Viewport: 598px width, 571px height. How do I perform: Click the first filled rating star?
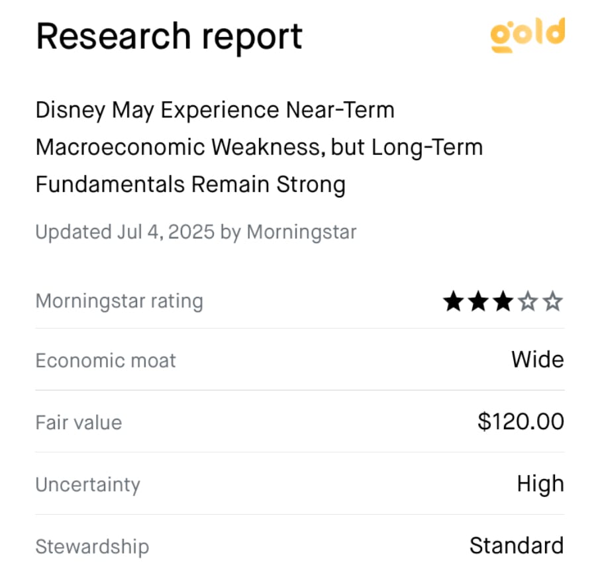point(454,301)
